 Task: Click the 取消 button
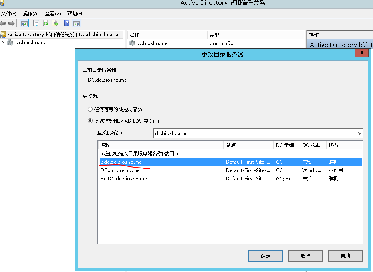pyautogui.click(x=306, y=256)
